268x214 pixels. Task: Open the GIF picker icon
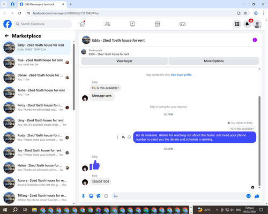point(106,196)
